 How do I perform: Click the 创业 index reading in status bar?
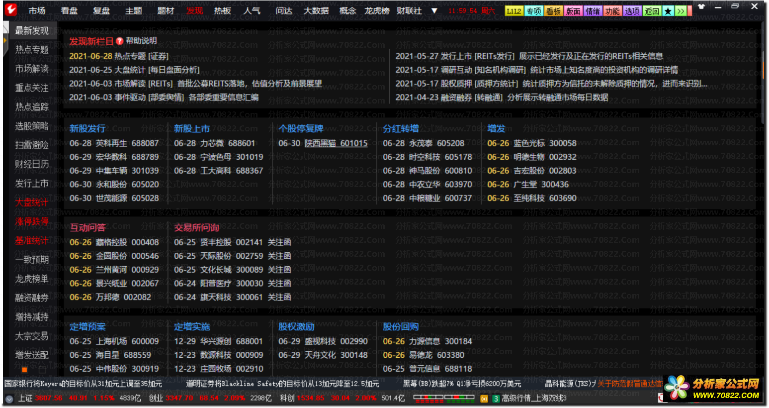click(x=210, y=399)
